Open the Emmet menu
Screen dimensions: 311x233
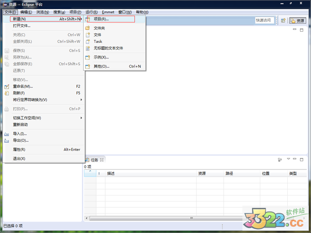tap(108, 12)
